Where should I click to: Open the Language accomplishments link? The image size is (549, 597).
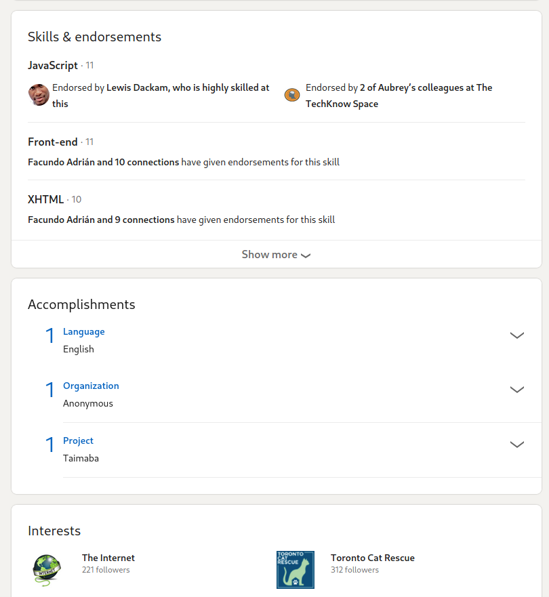(x=84, y=331)
